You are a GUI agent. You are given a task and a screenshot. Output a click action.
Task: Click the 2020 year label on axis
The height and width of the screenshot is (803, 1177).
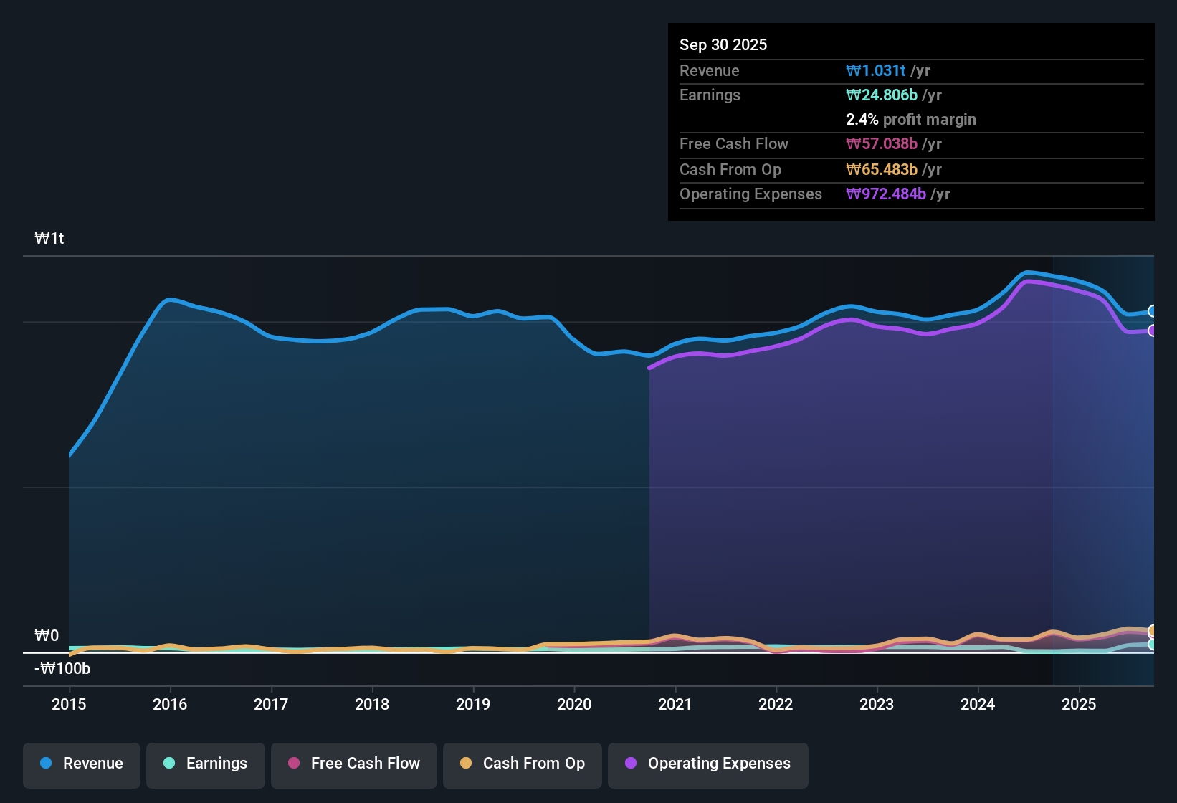(x=573, y=705)
